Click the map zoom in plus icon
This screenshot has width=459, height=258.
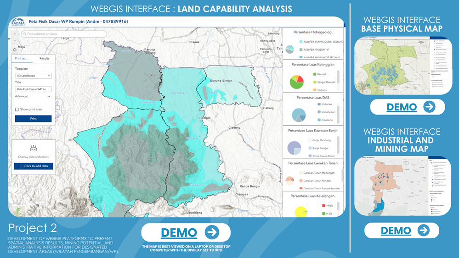click(x=15, y=34)
